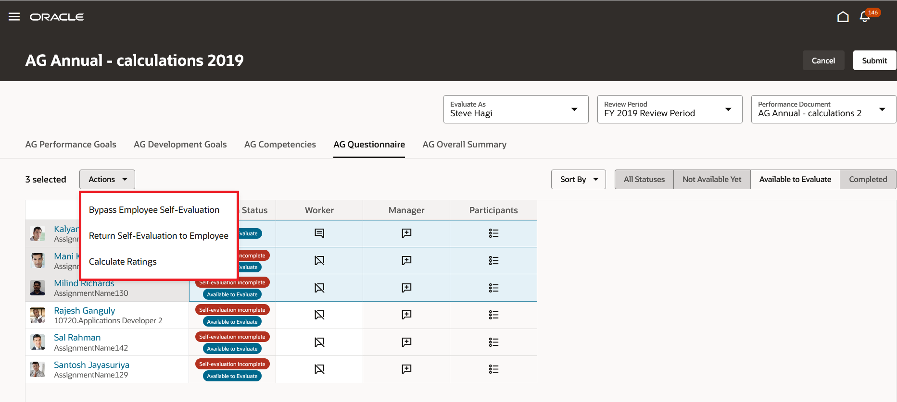Switch to AG Performance Goals tab
The image size is (897, 402).
pos(71,145)
